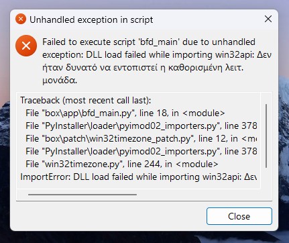This screenshot has width=289, height=243.
Task: Click the "Failed to execute script" message text
Action: pos(89,42)
